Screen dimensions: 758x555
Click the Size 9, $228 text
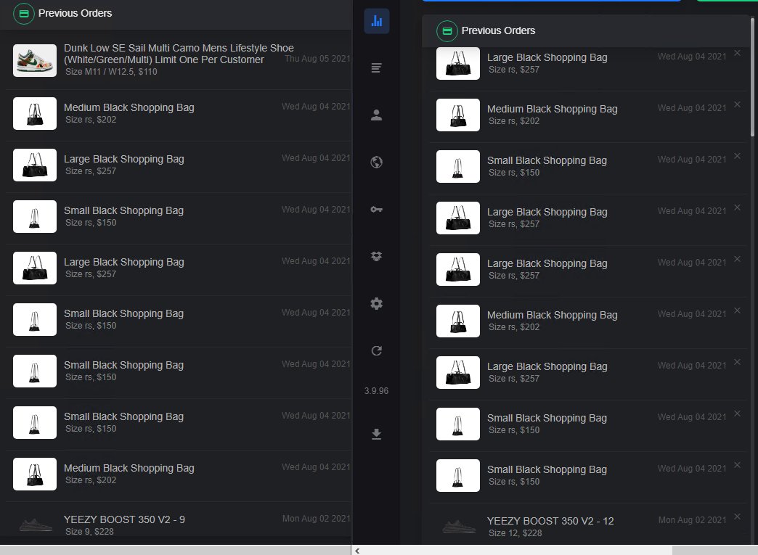[x=89, y=531]
